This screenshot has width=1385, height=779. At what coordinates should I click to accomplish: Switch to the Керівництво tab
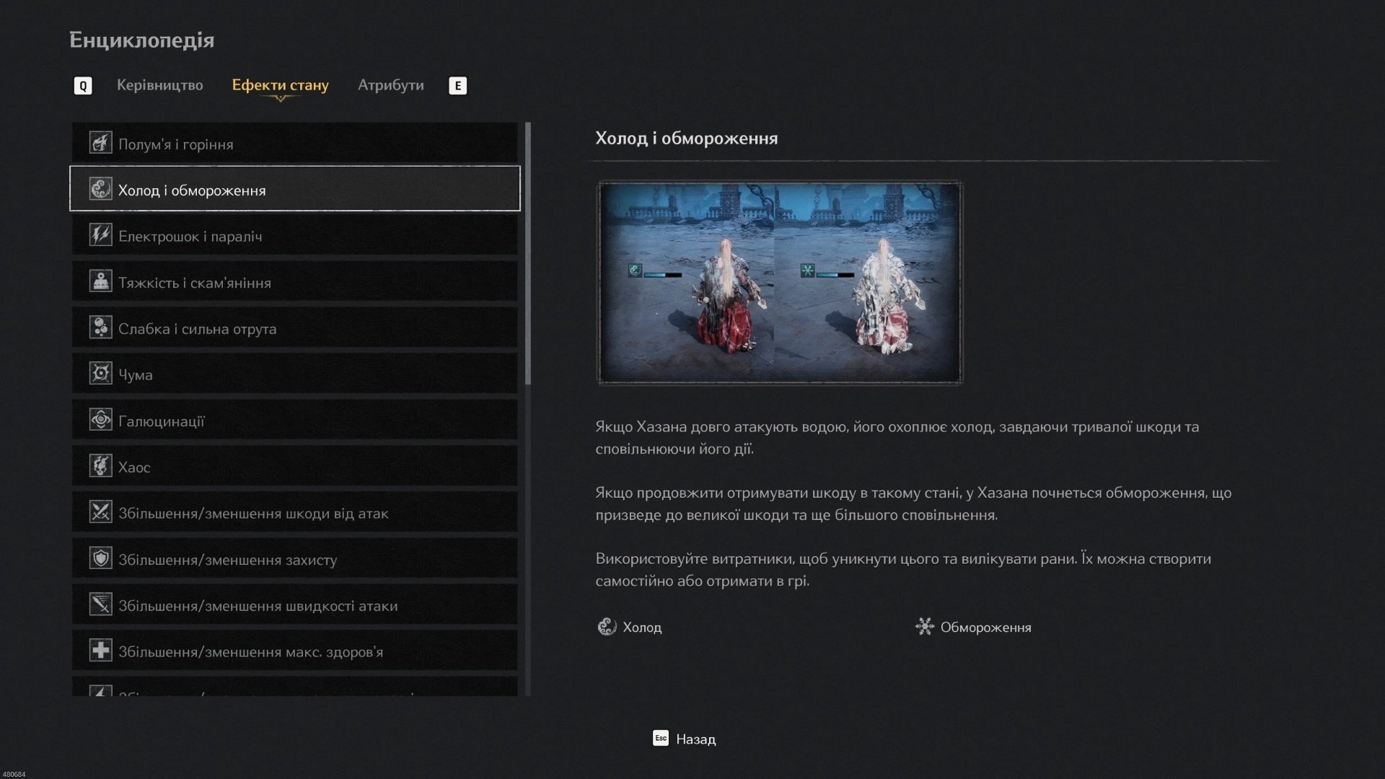[x=159, y=85]
